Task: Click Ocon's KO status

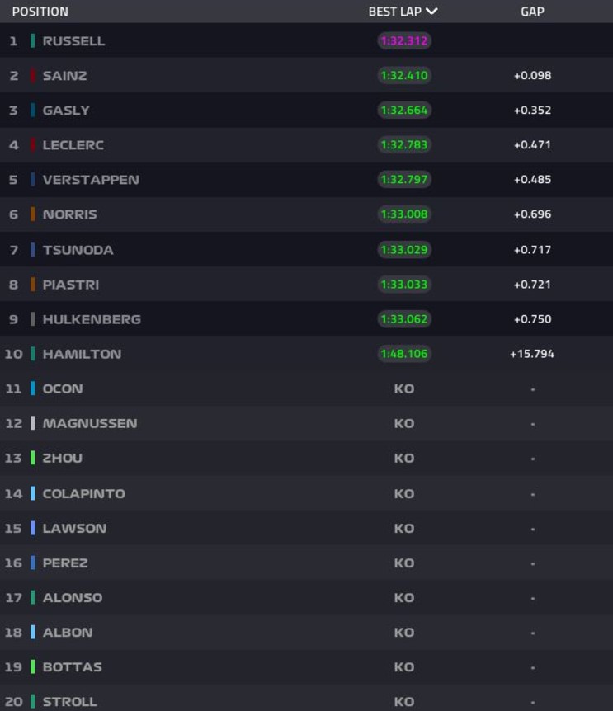Action: coord(404,388)
